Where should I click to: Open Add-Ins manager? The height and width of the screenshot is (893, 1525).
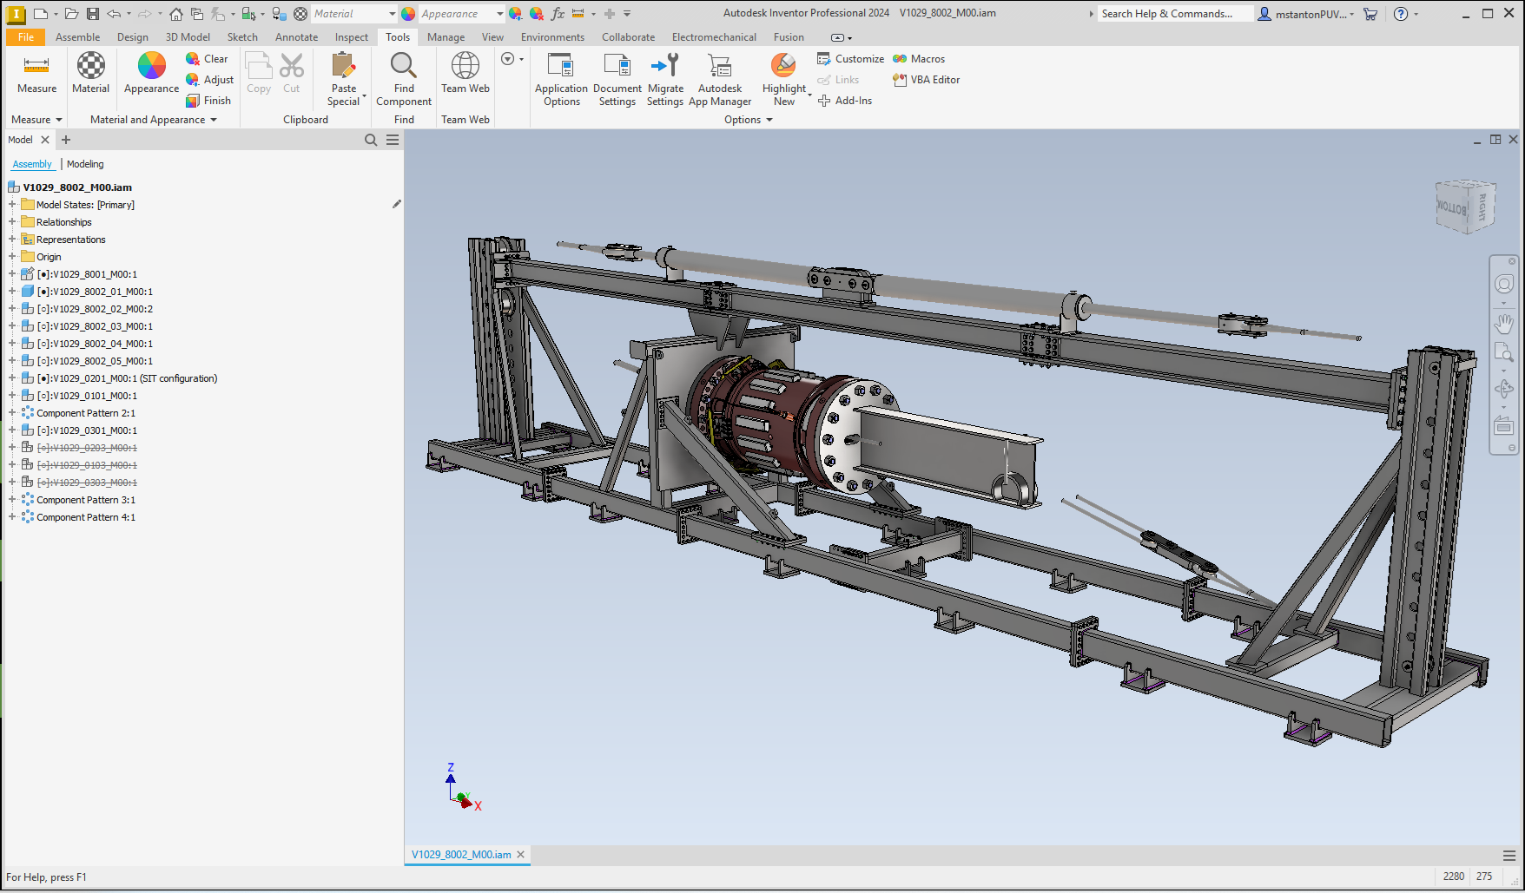tap(844, 101)
